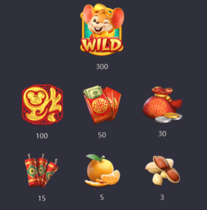Click the Wild mouse symbol
207x210 pixels.
pyautogui.click(x=102, y=30)
